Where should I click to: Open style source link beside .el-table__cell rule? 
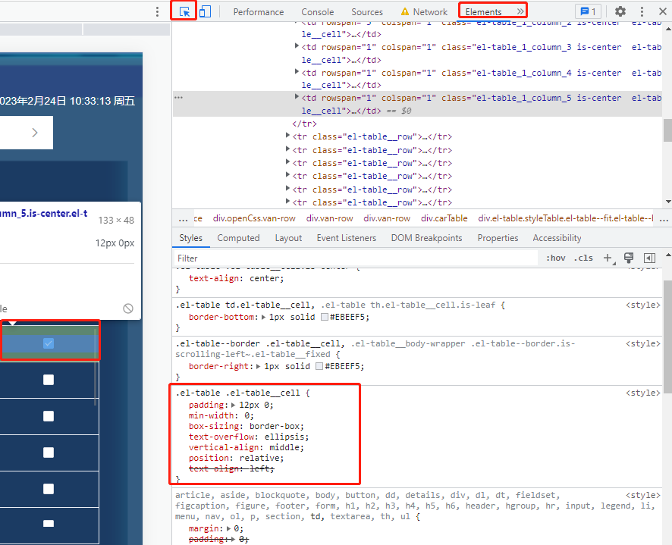(642, 393)
